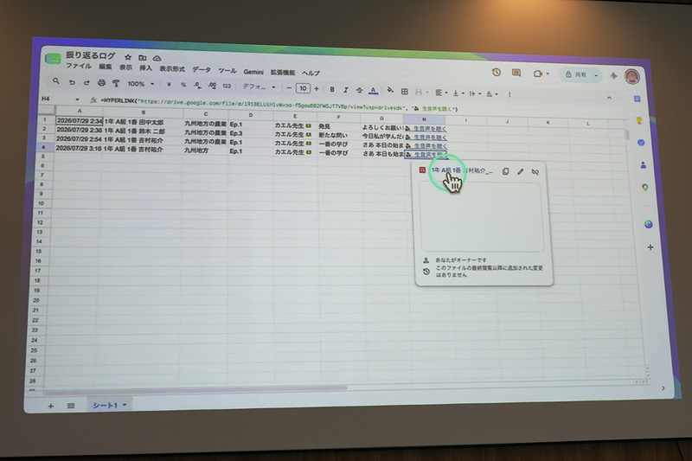Redo the last action
The height and width of the screenshot is (461, 692).
[86, 82]
